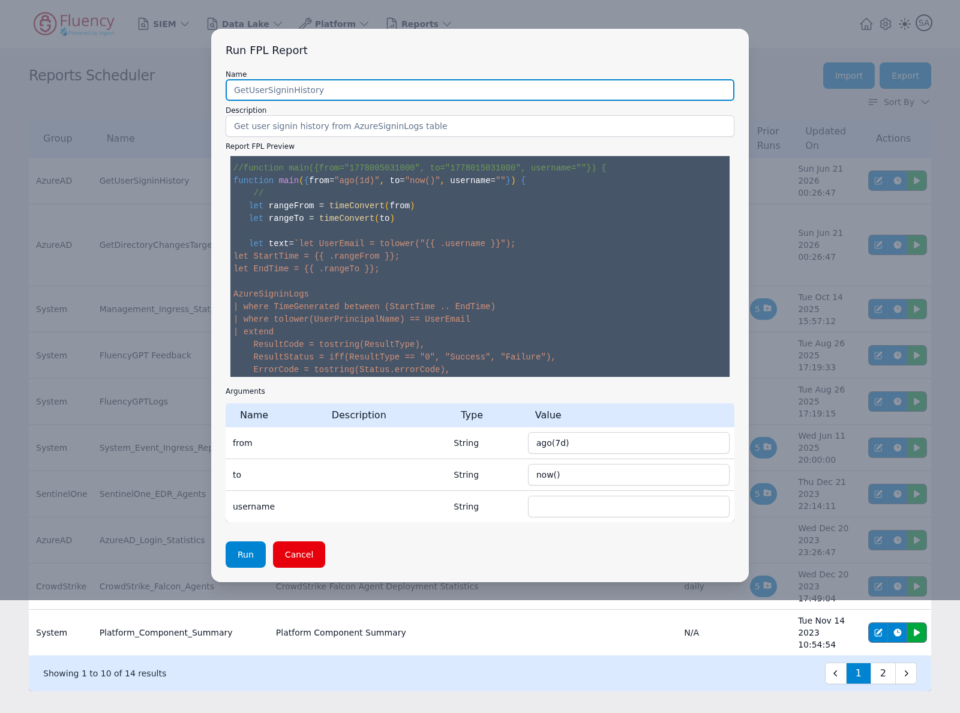The image size is (960, 713).
Task: Open prior runs badge for CrowdStrike row
Action: click(x=763, y=586)
